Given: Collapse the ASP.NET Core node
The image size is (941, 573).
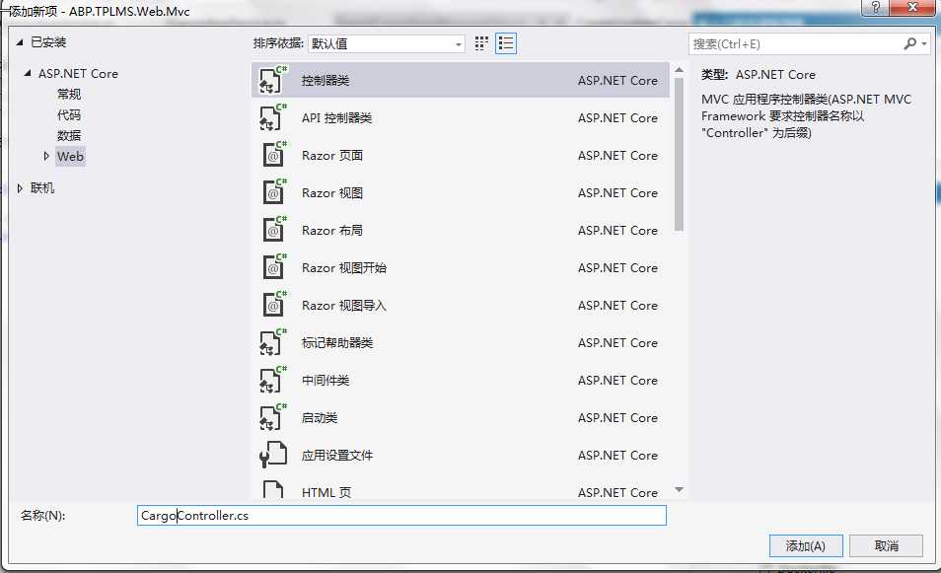Looking at the screenshot, I should tap(28, 73).
